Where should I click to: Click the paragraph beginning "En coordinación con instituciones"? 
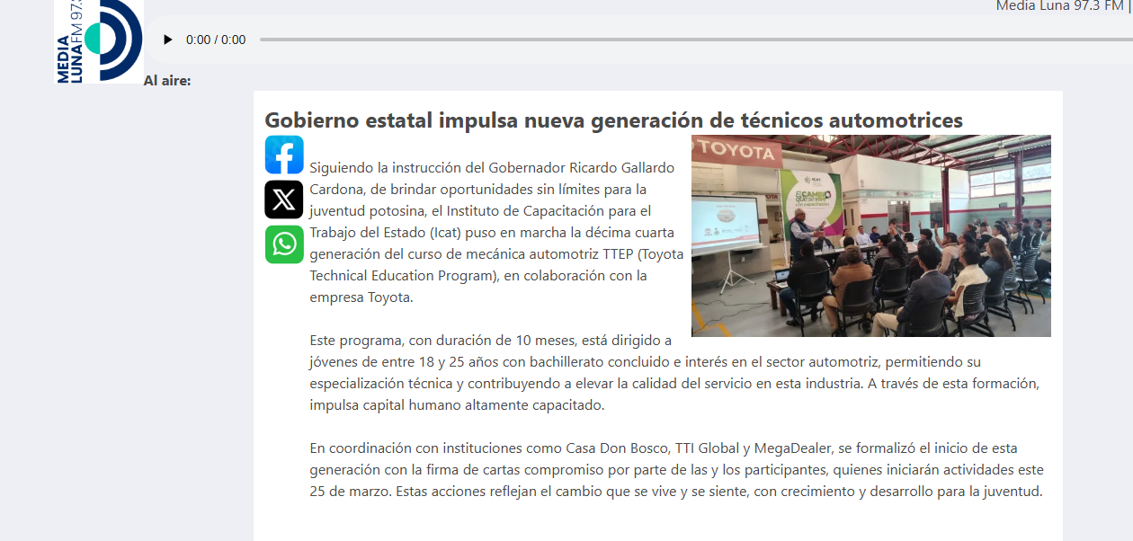[x=676, y=470]
